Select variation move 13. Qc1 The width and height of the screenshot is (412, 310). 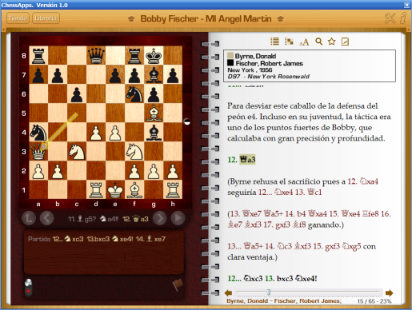[x=308, y=193]
